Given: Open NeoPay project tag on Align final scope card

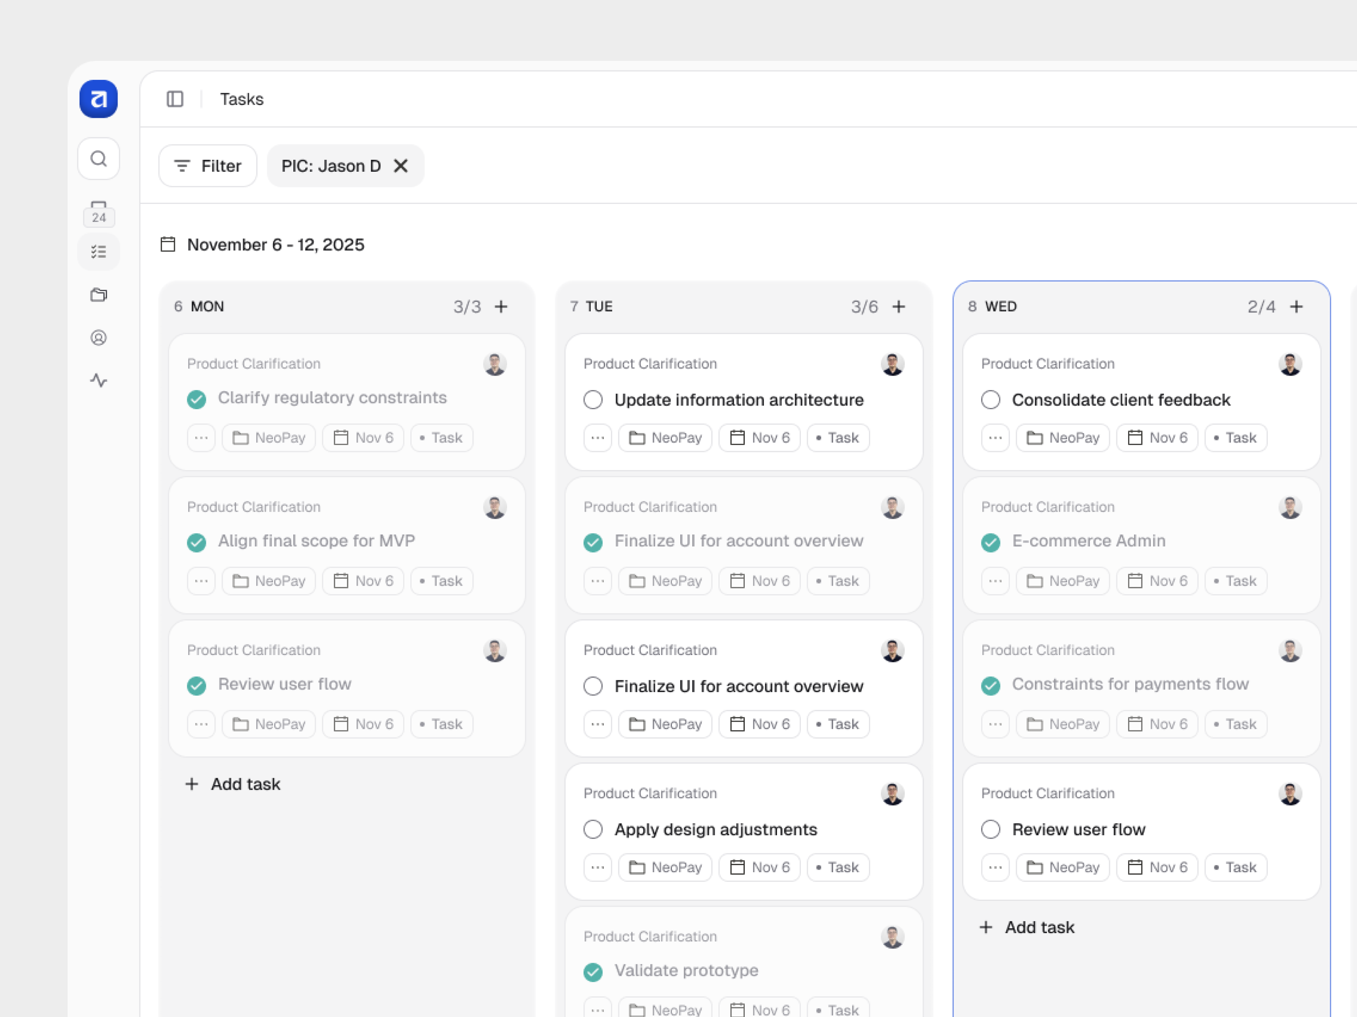Looking at the screenshot, I should [269, 581].
